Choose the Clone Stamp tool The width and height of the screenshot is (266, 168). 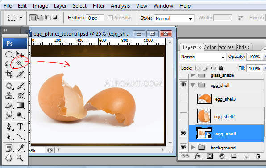pyautogui.click(x=9, y=95)
